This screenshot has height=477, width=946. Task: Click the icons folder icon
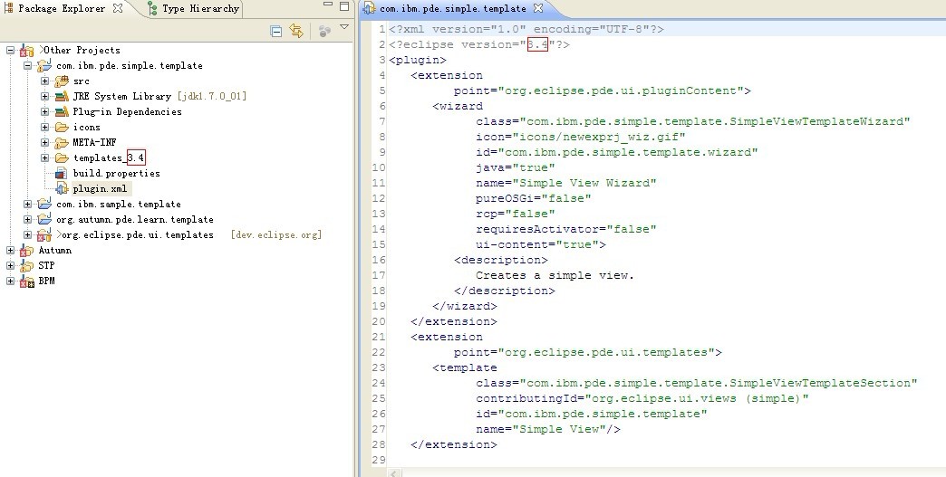point(62,127)
